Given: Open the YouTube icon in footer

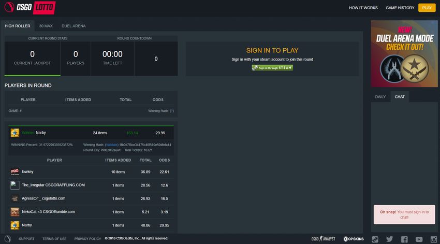Looking at the screenshot, I should pos(419,239).
